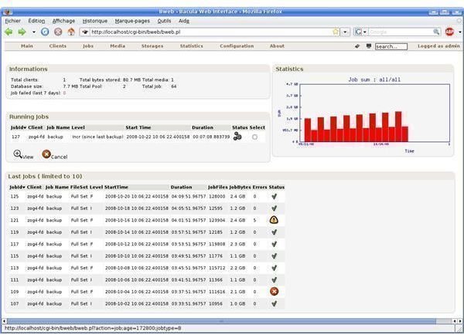Reload the page with the refresh icon
This screenshot has height=335, width=464.
click(x=45, y=32)
